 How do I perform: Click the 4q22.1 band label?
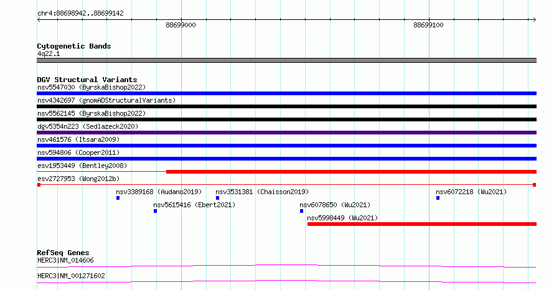point(49,54)
